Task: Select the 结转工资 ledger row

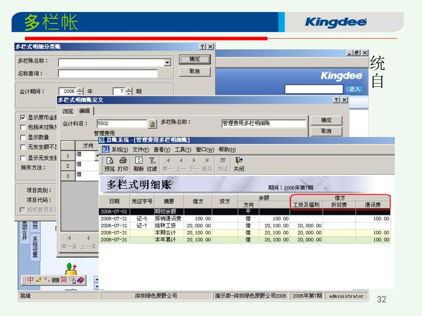Action: point(244,226)
